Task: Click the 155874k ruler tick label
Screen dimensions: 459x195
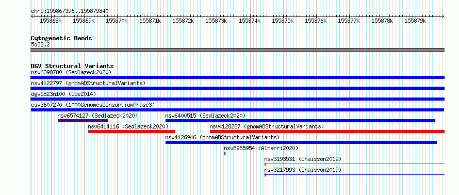Action: pos(250,21)
